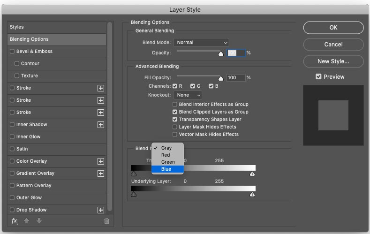Click plus icon beside Drop Shadow
Image resolution: width=370 pixels, height=234 pixels.
[x=101, y=210]
